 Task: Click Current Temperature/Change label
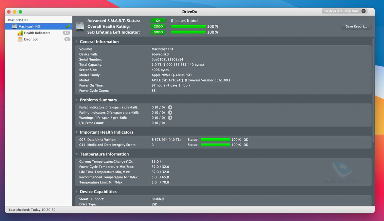(106, 162)
